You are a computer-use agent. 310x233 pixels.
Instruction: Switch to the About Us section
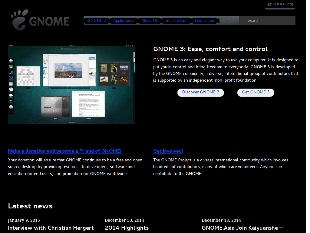(150, 20)
